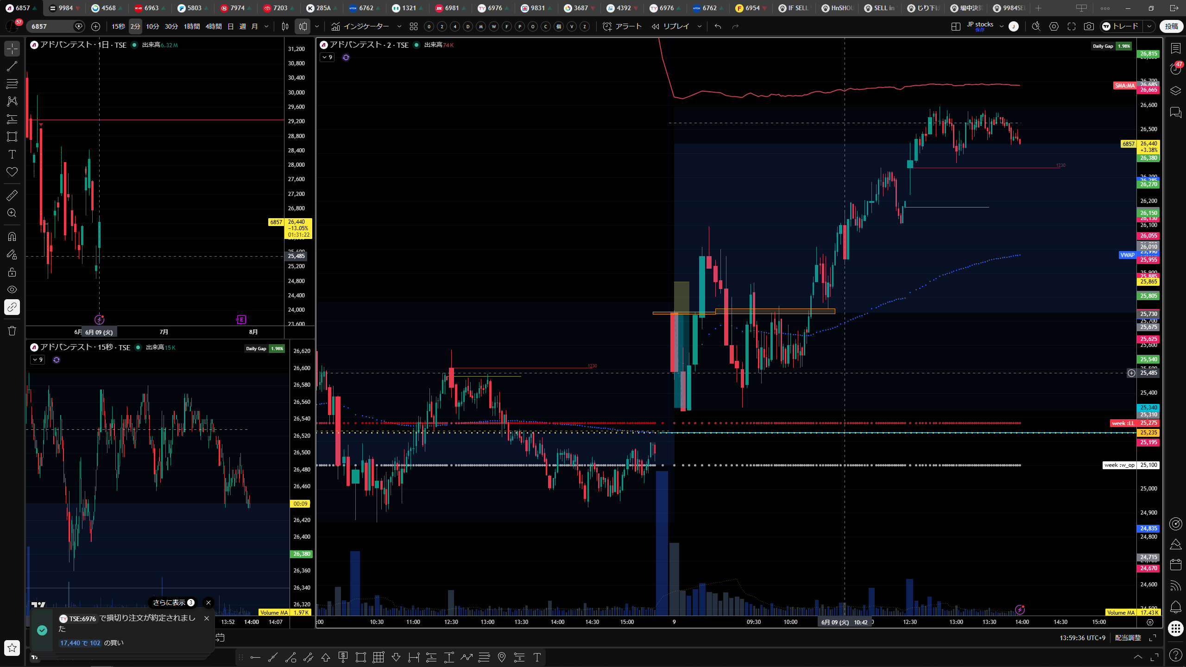Image resolution: width=1186 pixels, height=667 pixels.
Task: Open the icons and favorites heart tool
Action: (x=12, y=172)
